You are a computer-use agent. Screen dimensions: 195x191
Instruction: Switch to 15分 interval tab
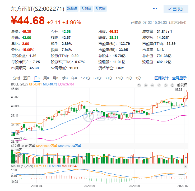click(x=119, y=78)
